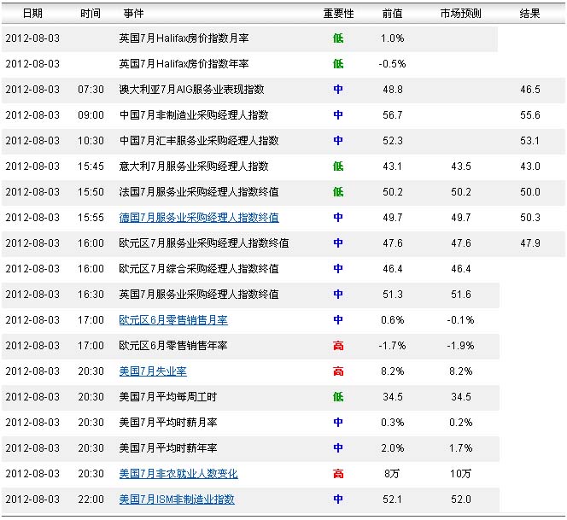The image size is (567, 520).
Task: Select event 欧元区7月服务业采购经理人指数终值
Action: click(204, 243)
